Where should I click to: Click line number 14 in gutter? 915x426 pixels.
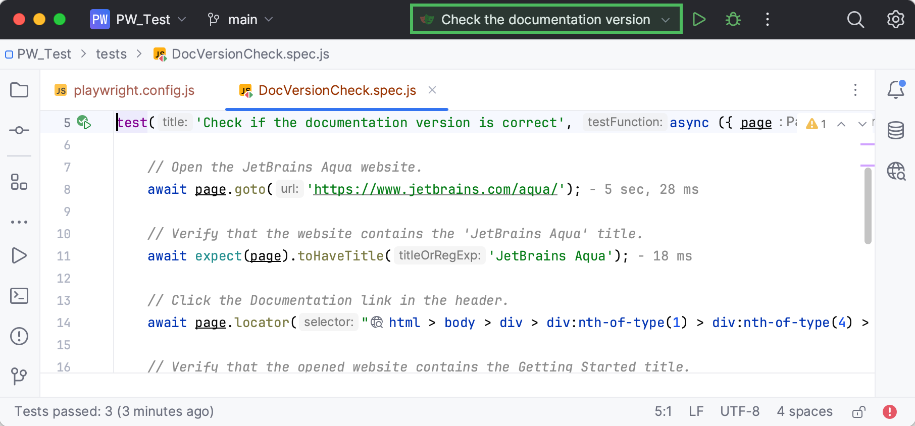coord(64,323)
